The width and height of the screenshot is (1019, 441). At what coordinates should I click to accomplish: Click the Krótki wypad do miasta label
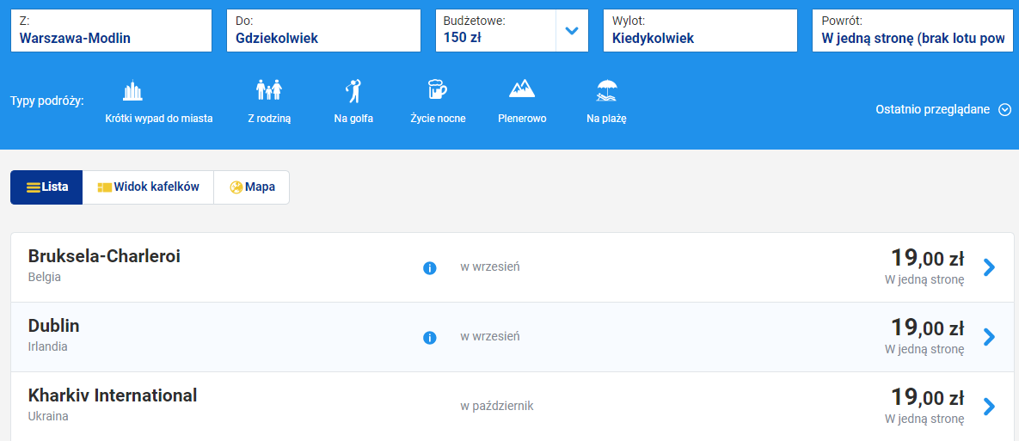tap(159, 119)
